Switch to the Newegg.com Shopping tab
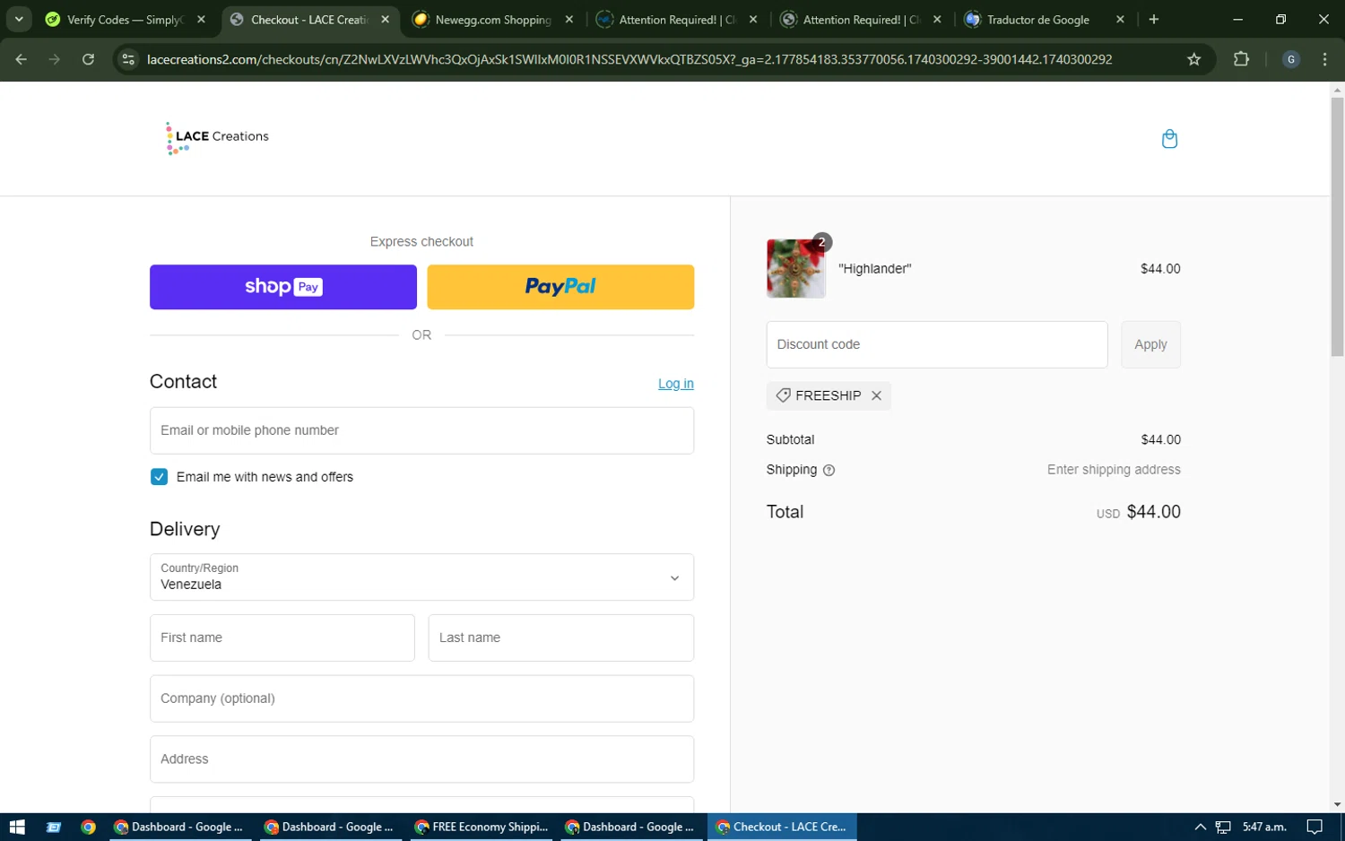Image resolution: width=1345 pixels, height=841 pixels. click(492, 19)
